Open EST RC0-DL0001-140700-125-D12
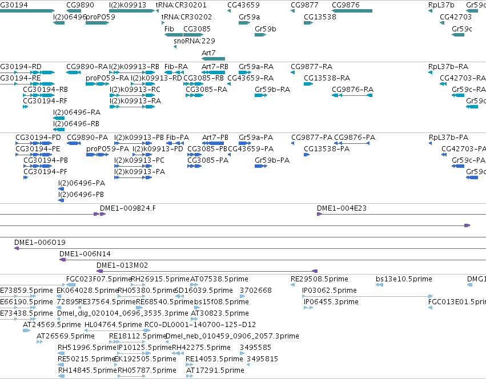Viewport: 486px width, 379px height. click(200, 325)
